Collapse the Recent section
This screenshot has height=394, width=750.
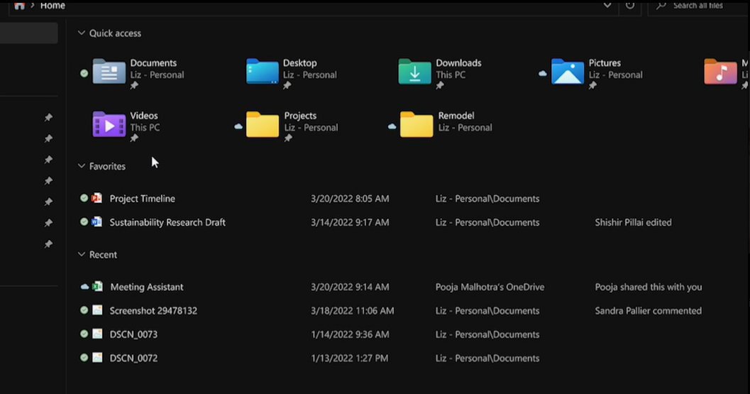82,255
